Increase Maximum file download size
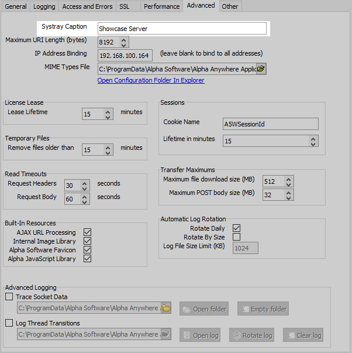 (x=289, y=179)
